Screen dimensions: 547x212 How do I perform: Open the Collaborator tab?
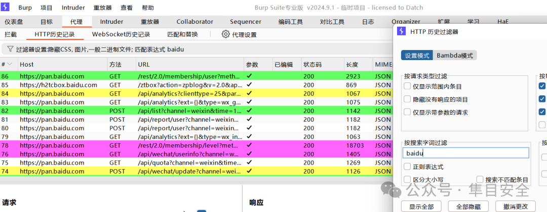[194, 22]
